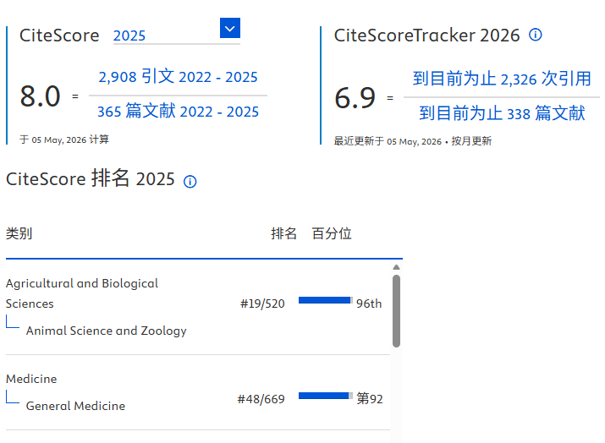Click the 第92 percentile text
The image size is (605, 443).
pos(370,398)
